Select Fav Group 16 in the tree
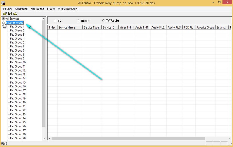Viewport: 233px width, 147px height. [18, 86]
